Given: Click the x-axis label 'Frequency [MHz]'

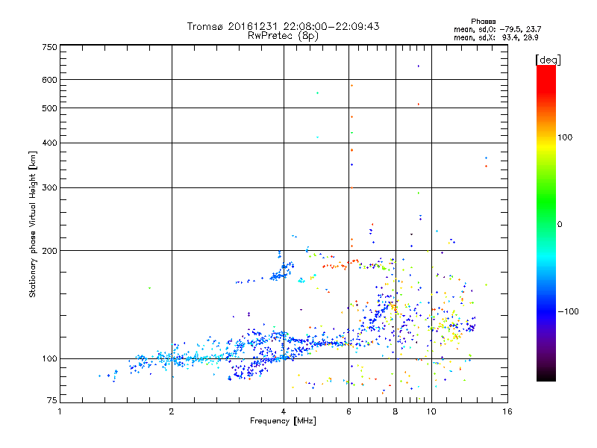Looking at the screenshot, I should [x=283, y=421].
